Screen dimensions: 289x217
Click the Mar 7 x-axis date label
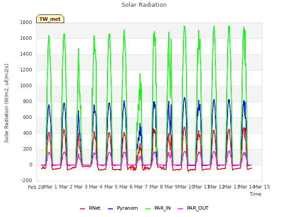(x=141, y=187)
